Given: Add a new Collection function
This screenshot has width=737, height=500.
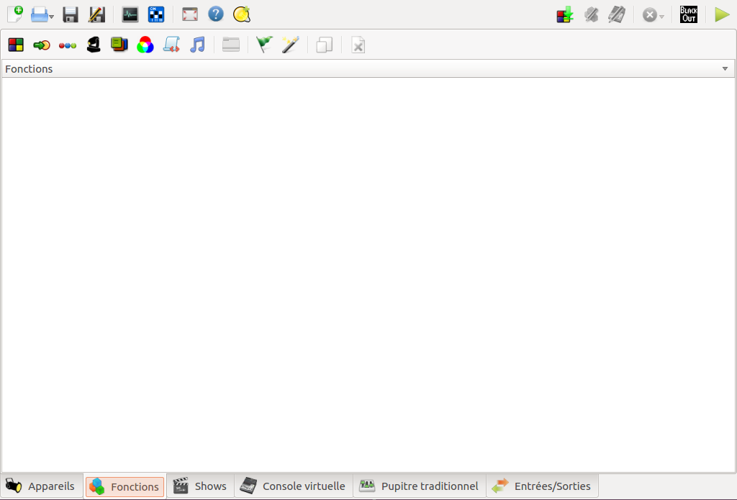Looking at the screenshot, I should point(119,45).
